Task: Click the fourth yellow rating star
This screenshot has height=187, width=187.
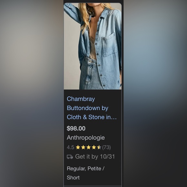Action: point(94,147)
